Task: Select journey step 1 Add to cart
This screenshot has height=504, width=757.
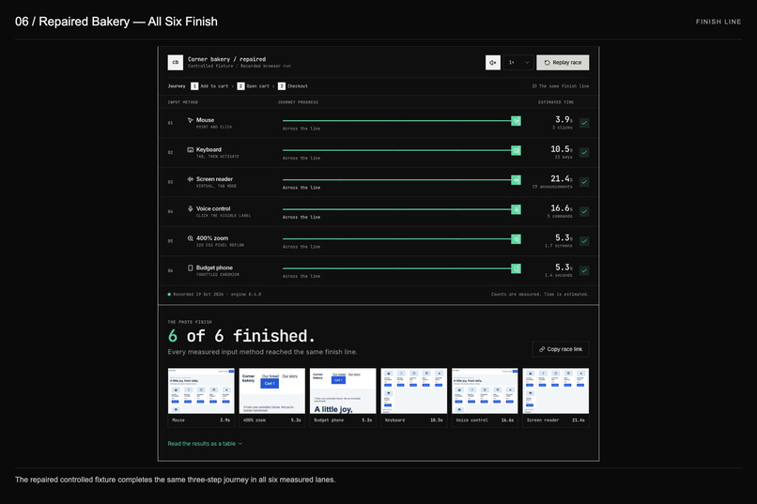Action: (x=209, y=85)
